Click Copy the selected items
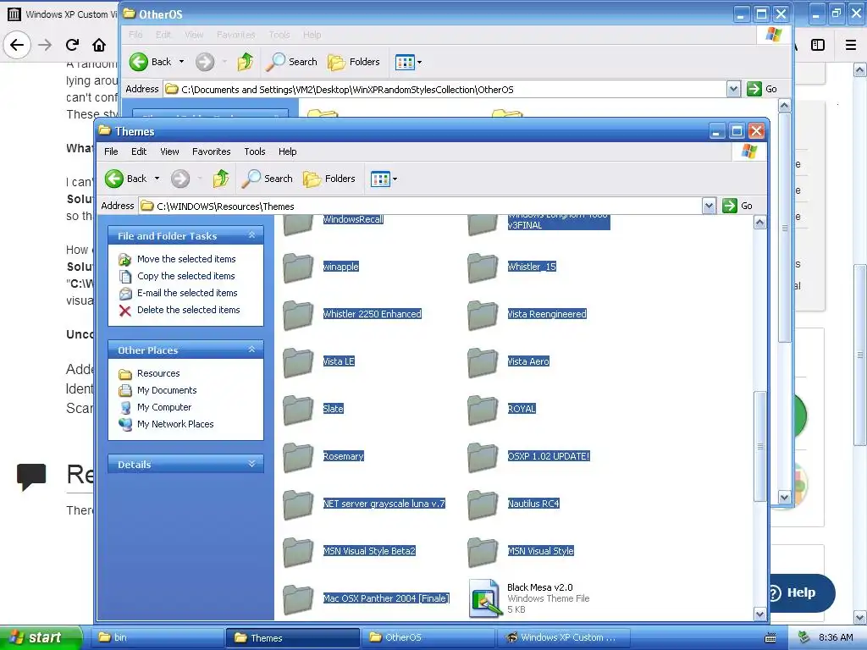This screenshot has height=650, width=867. [185, 276]
